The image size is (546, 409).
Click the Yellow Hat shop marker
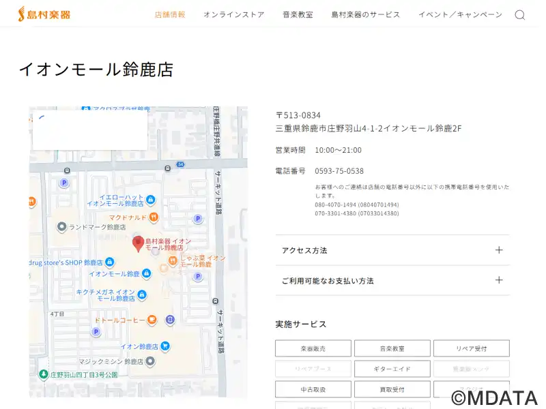tap(151, 200)
